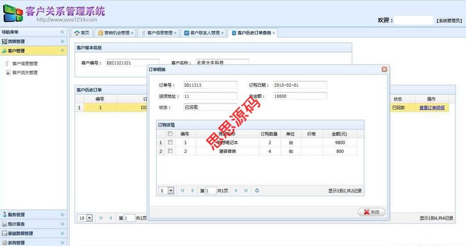
Task: Go to previous page in history orders pager
Action: 111,218
